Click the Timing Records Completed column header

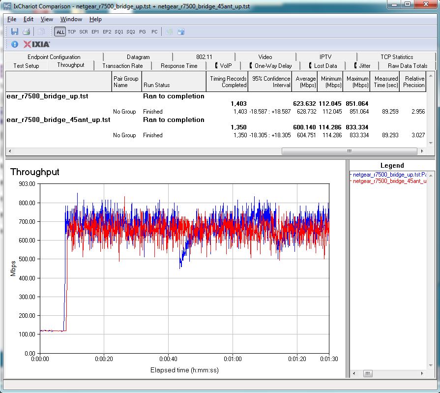point(227,82)
